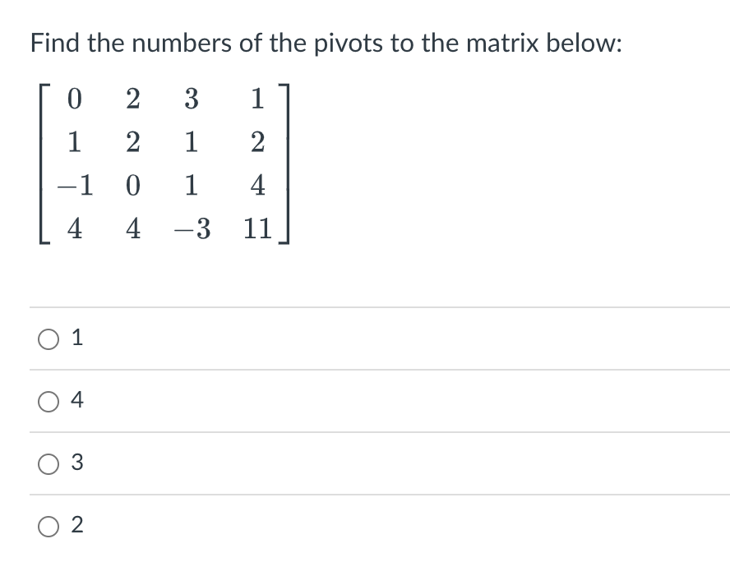Click the matrix entry -1

click(73, 186)
